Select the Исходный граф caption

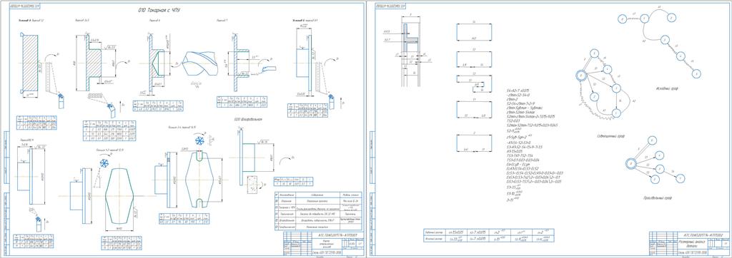pos(663,88)
